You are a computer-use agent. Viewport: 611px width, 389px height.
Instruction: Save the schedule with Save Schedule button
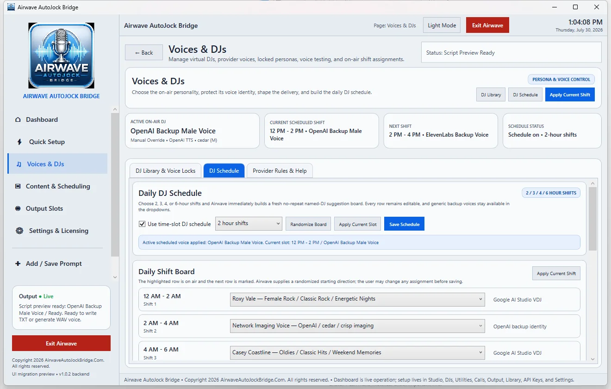pyautogui.click(x=404, y=224)
